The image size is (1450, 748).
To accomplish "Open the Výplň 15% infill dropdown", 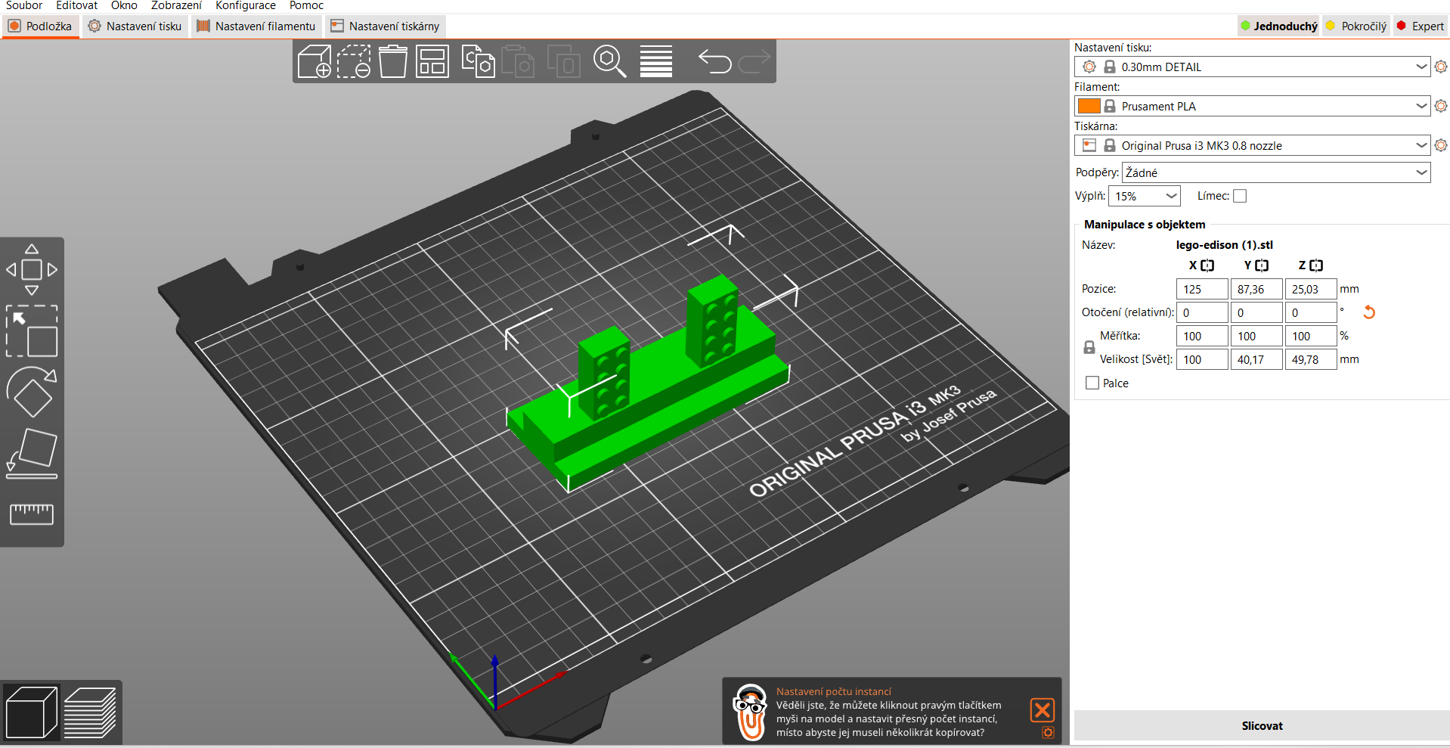I will (1145, 196).
